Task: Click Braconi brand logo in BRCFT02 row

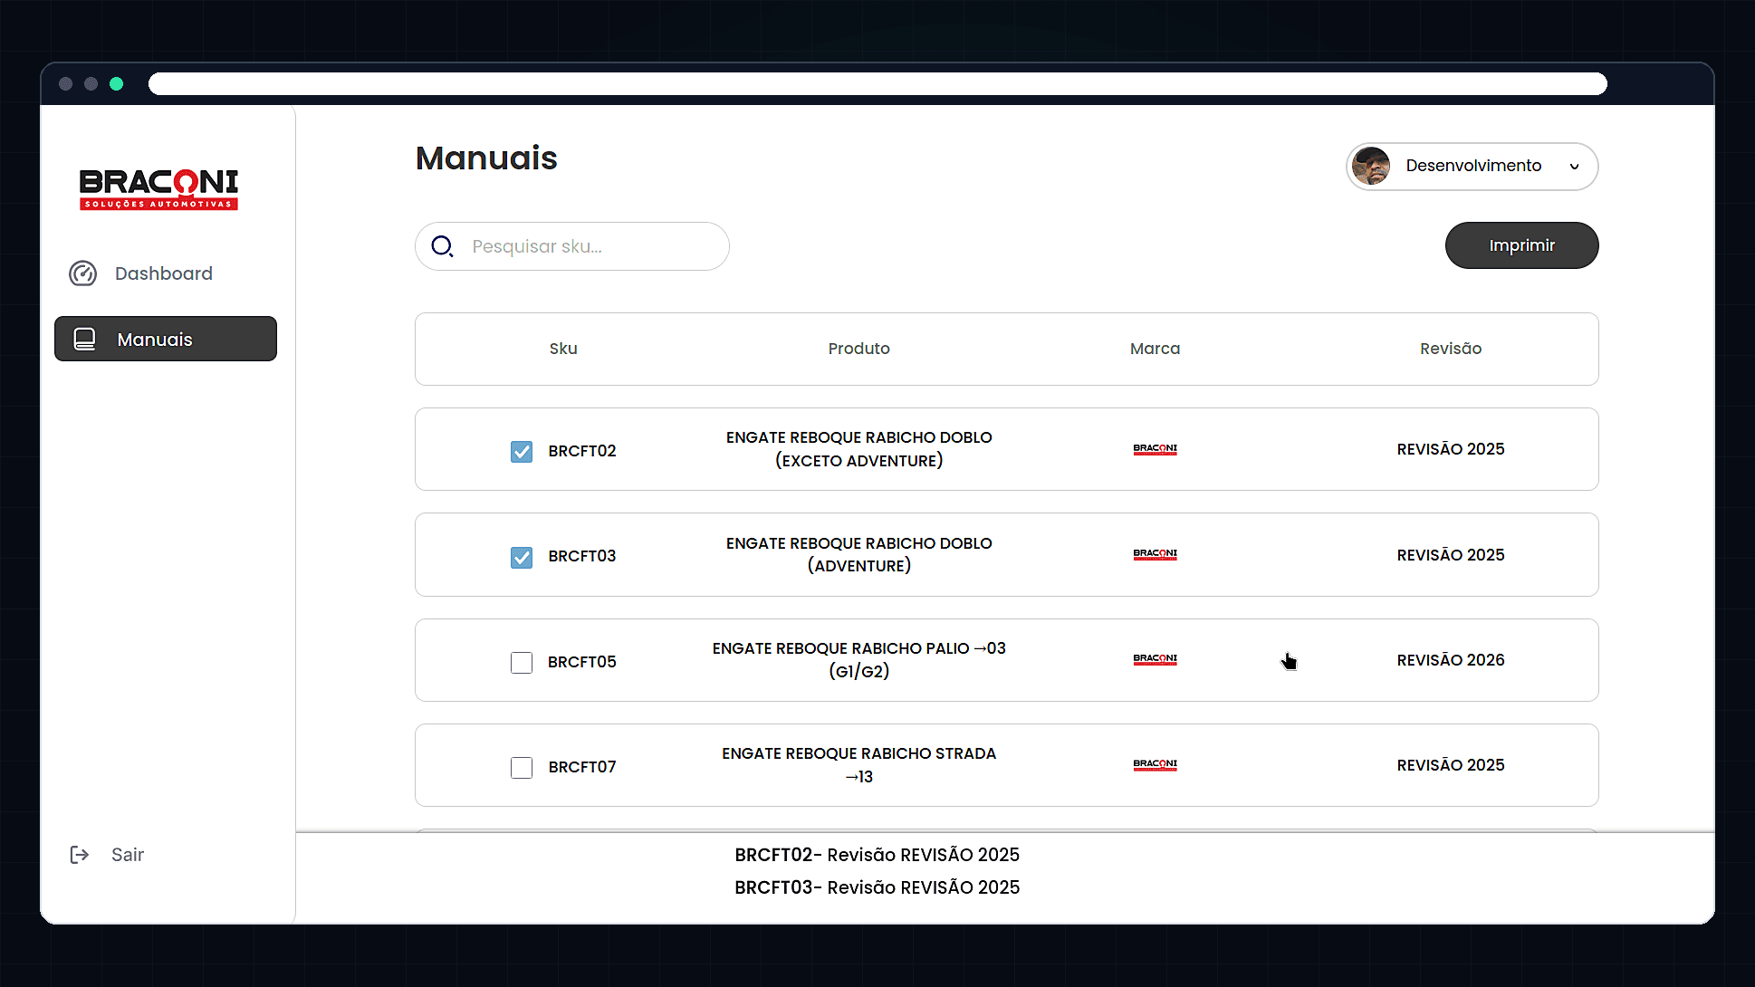Action: click(x=1155, y=449)
